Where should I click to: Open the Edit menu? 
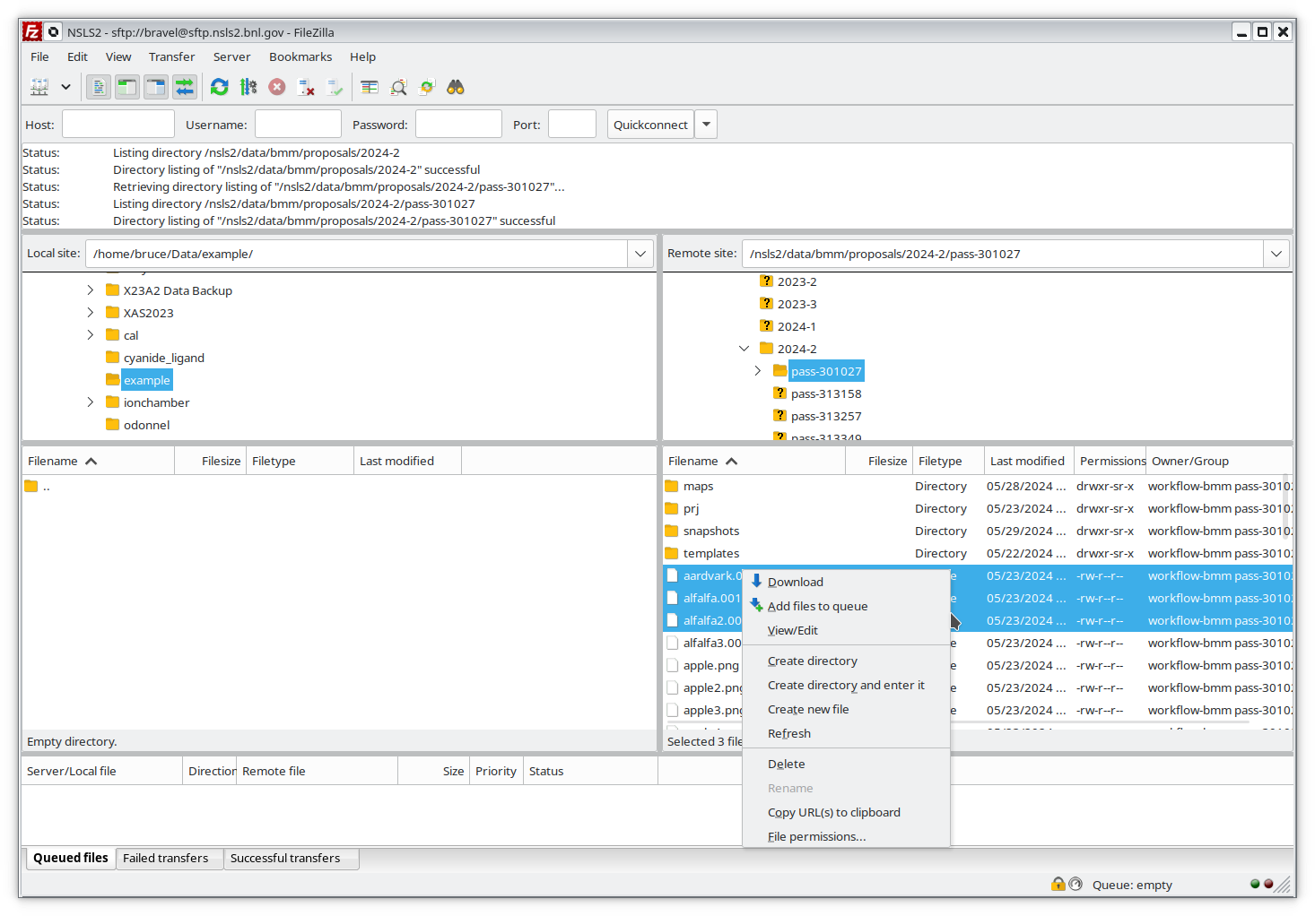77,56
